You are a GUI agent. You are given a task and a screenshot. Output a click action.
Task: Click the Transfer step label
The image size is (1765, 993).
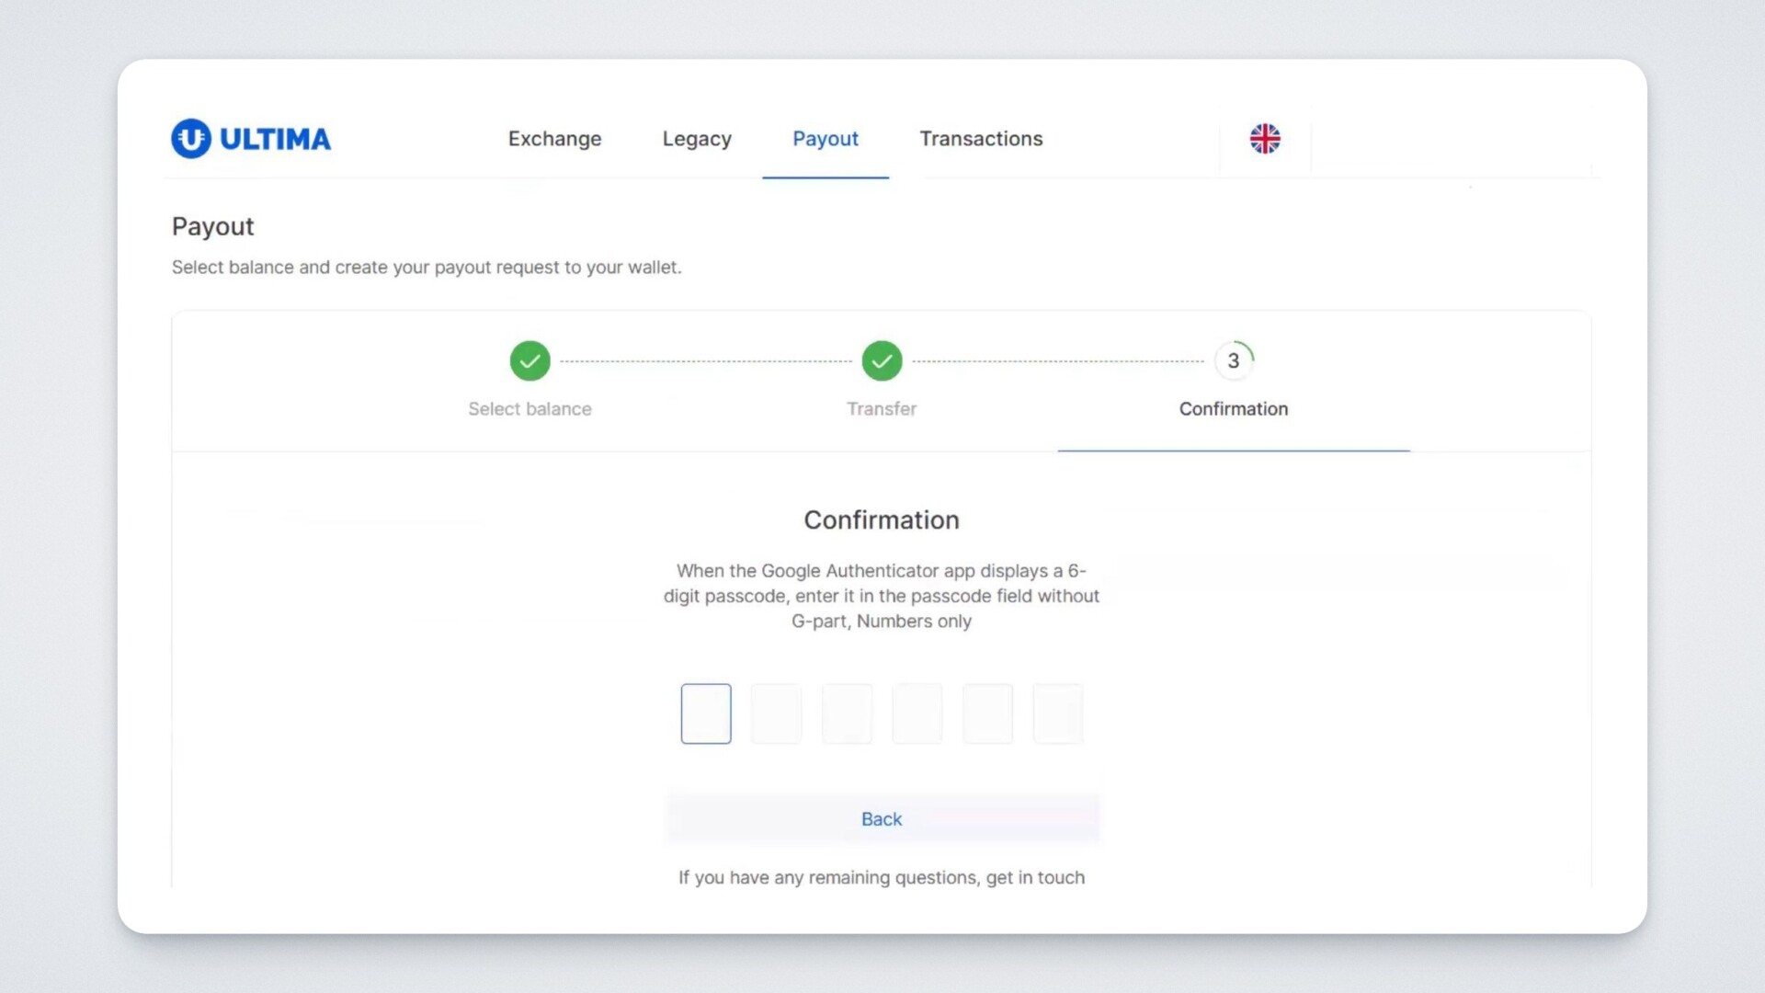tap(882, 409)
